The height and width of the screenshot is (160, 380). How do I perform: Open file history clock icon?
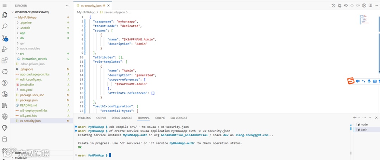point(334,5)
